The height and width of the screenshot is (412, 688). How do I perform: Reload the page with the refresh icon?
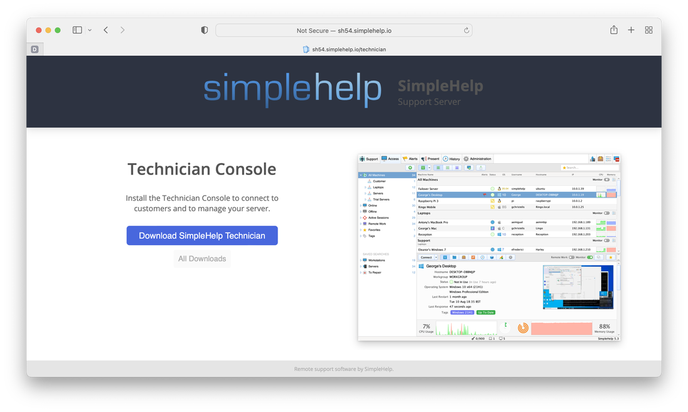pos(467,30)
